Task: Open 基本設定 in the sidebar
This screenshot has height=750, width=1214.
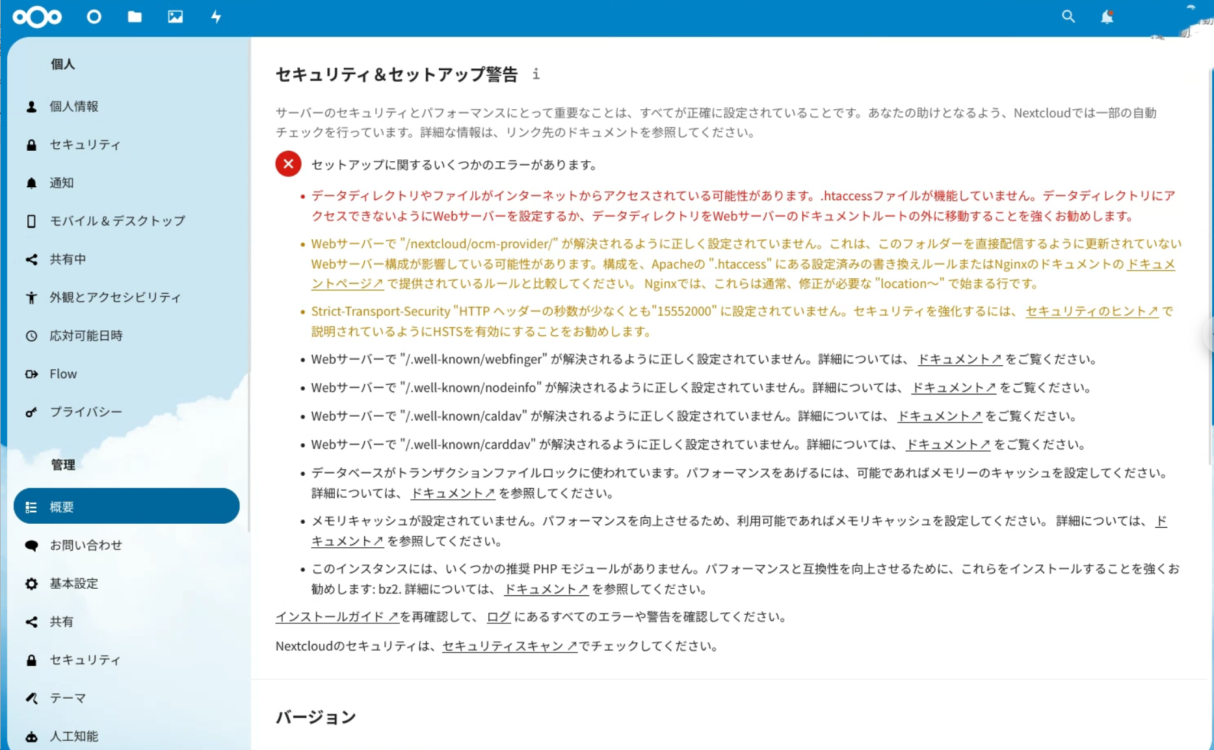Action: (126, 584)
